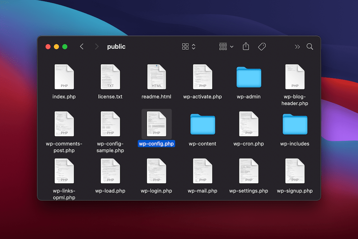The height and width of the screenshot is (239, 358).
Task: Minimize the Finder window with yellow button
Action: point(57,47)
